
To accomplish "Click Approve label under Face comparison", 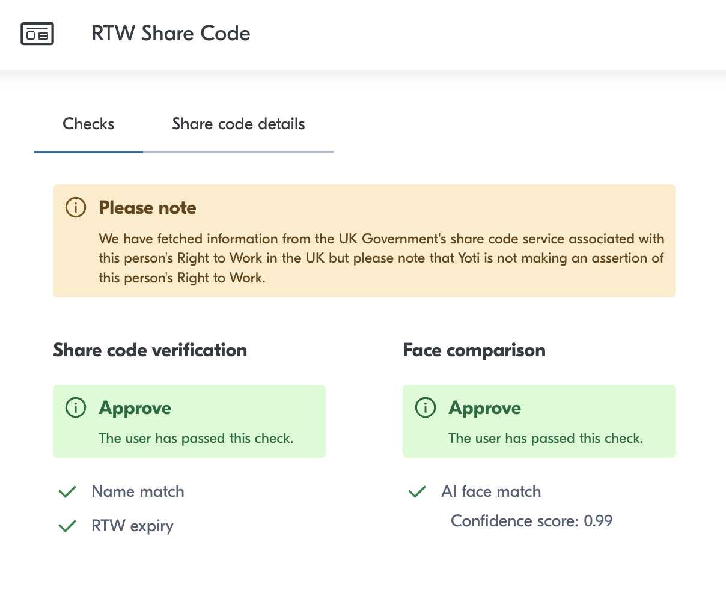I will click(484, 408).
